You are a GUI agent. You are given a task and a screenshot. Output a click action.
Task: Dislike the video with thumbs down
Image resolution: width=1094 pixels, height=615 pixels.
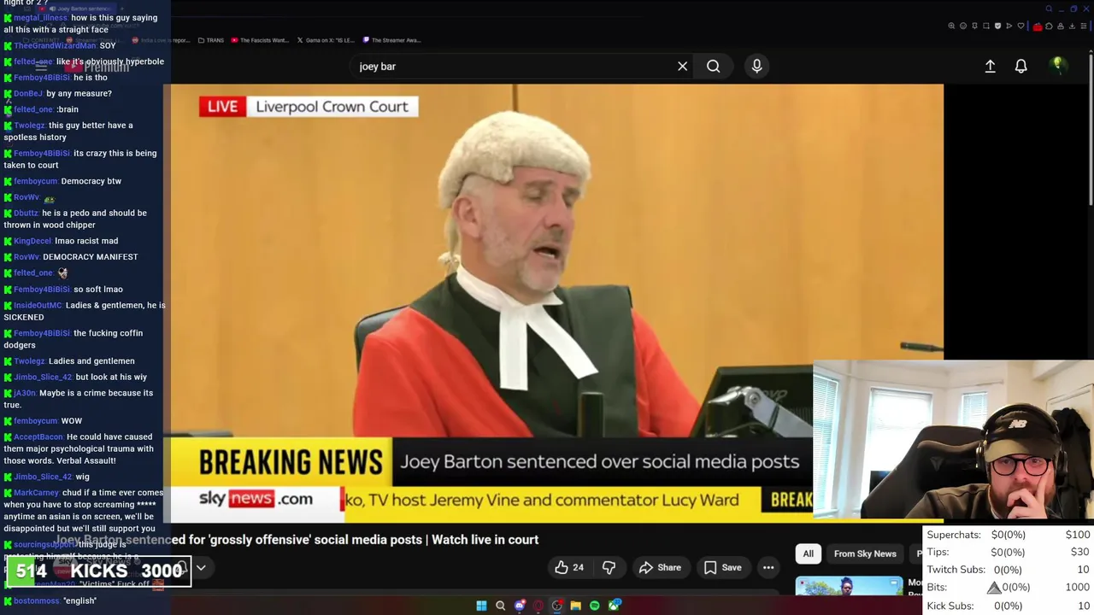point(609,567)
